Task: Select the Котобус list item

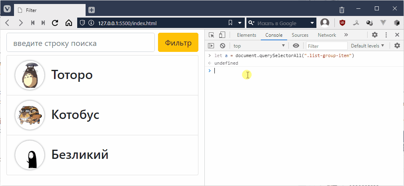Action: 102,115
